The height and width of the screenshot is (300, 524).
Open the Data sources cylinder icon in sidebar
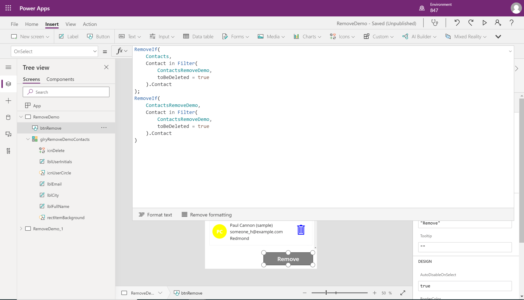pyautogui.click(x=8, y=117)
